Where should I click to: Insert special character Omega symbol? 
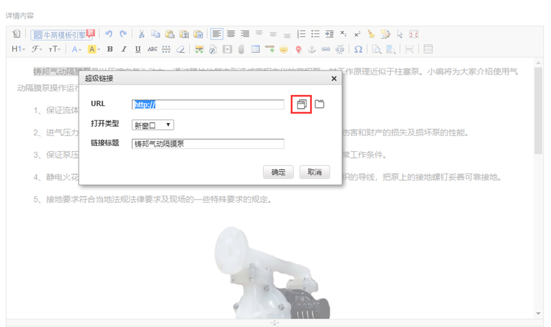coord(358,49)
